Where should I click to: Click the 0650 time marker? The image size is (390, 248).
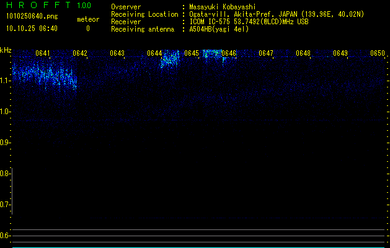click(378, 53)
